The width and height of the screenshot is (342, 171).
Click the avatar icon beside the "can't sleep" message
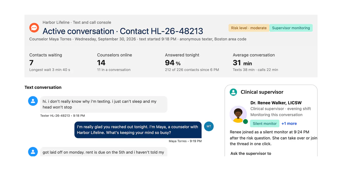tap(33, 101)
